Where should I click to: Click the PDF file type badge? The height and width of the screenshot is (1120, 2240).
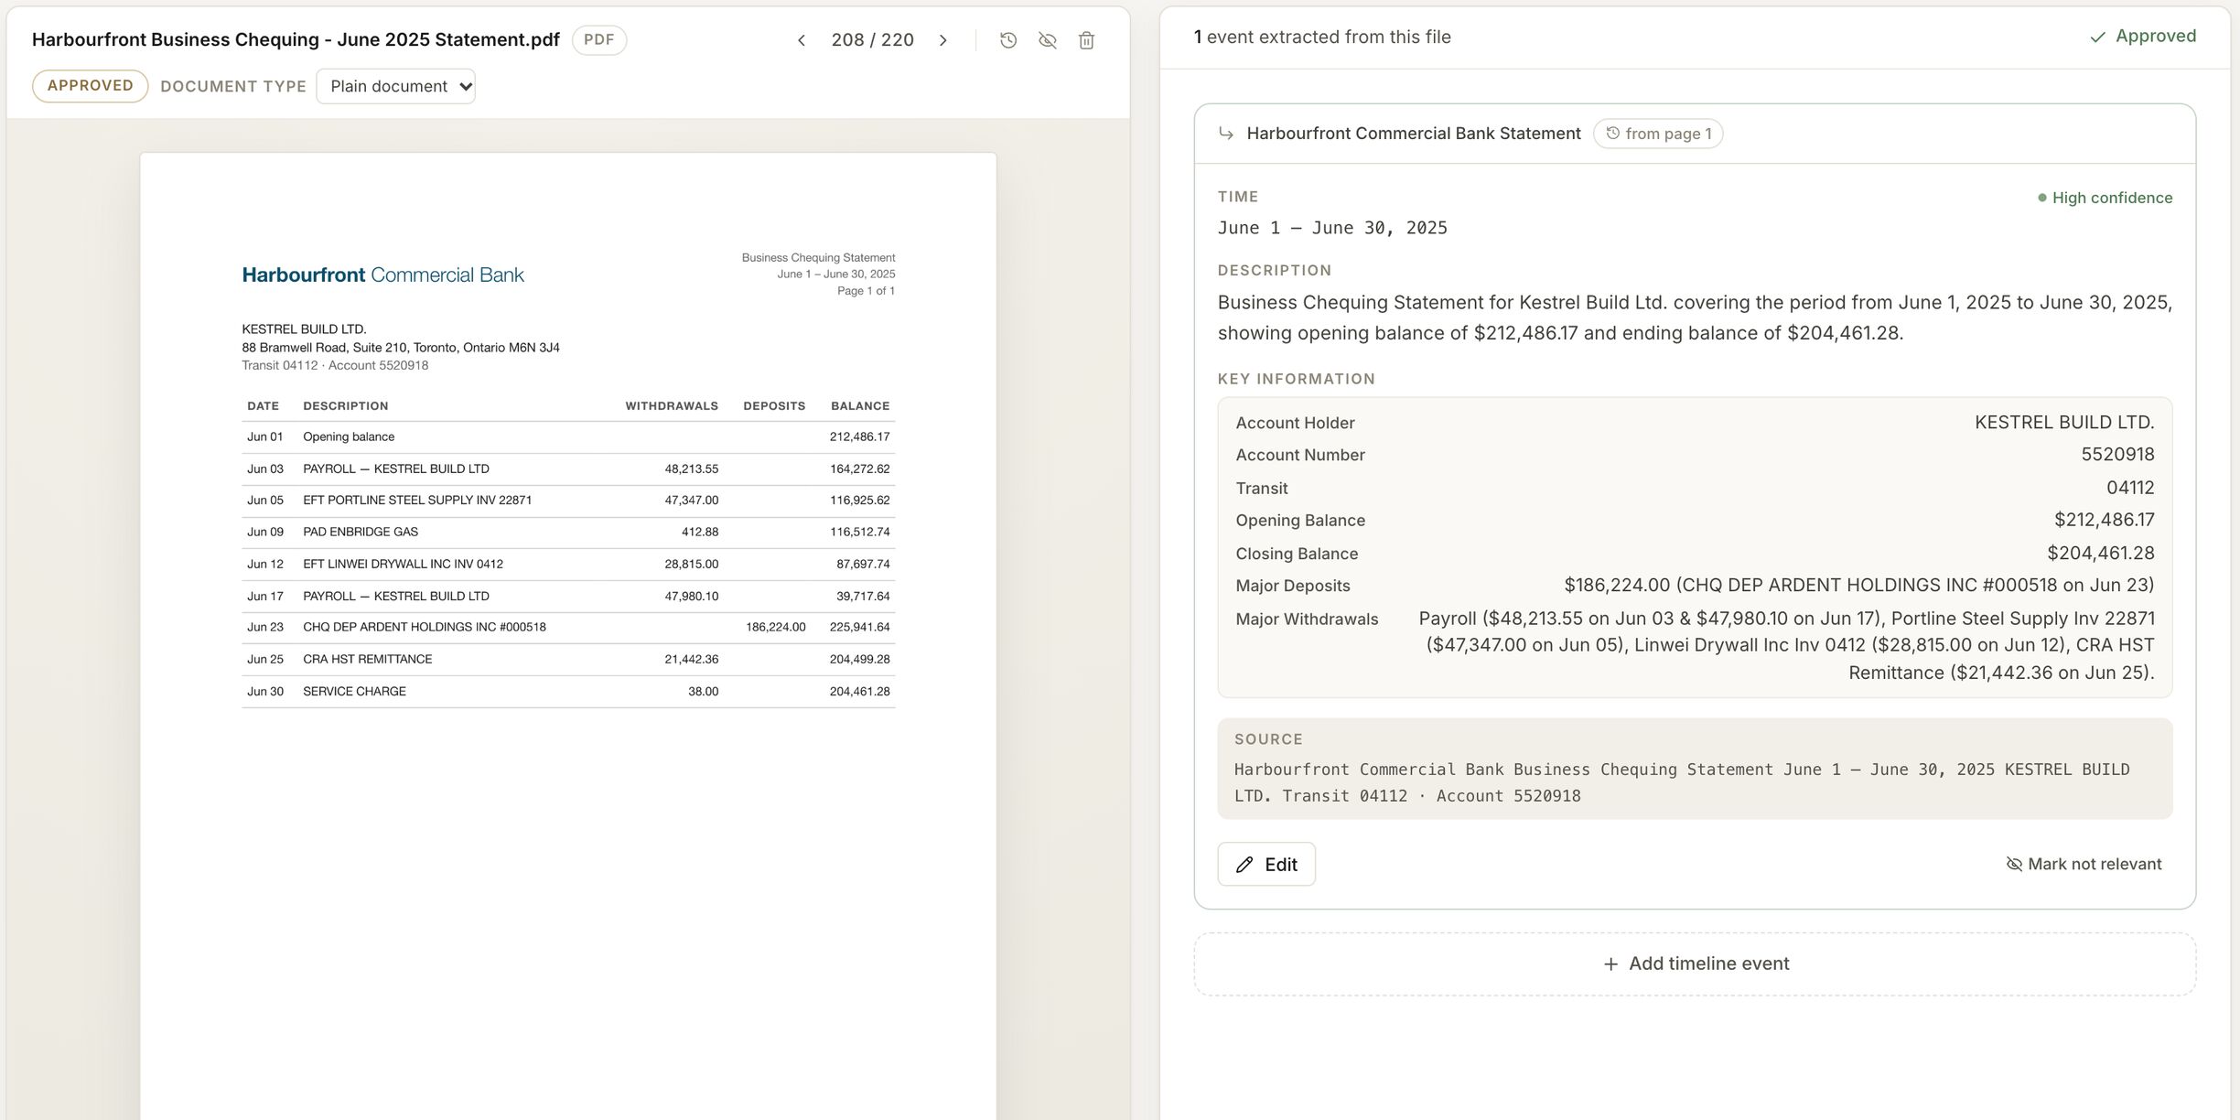click(x=599, y=40)
